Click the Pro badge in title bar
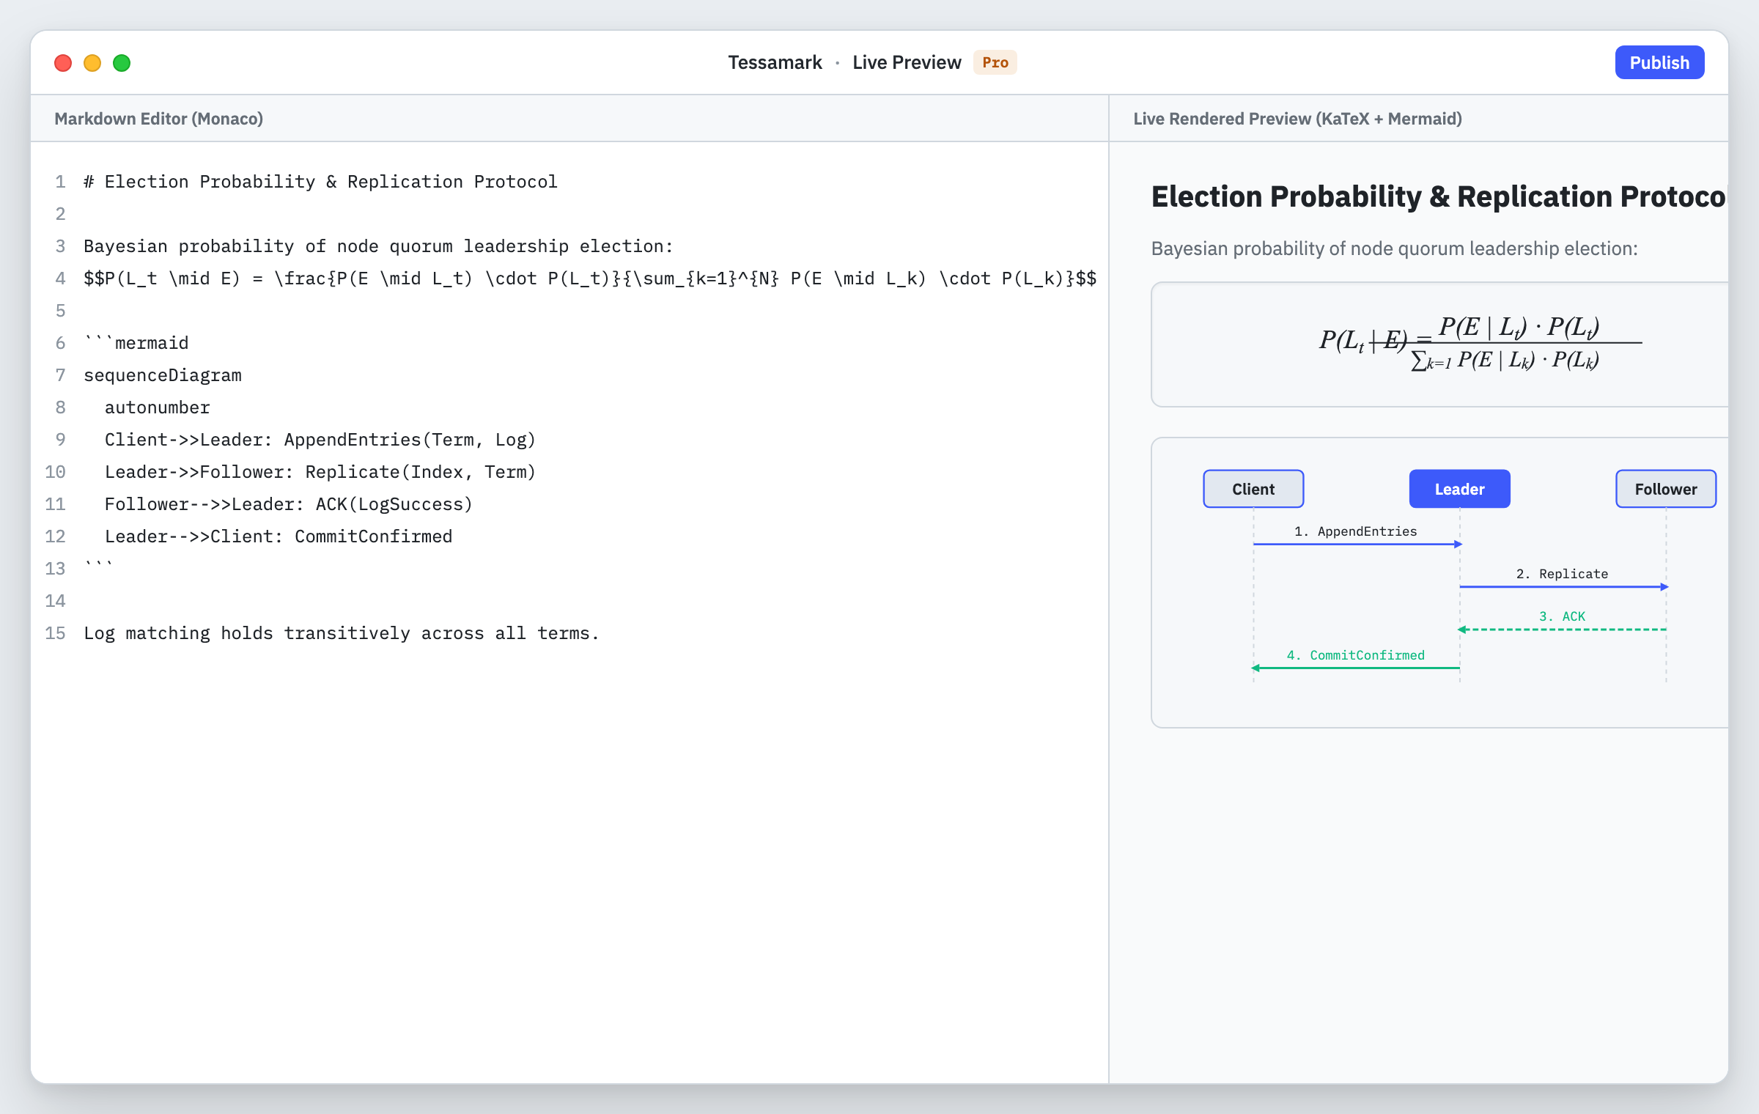1759x1114 pixels. 995,62
